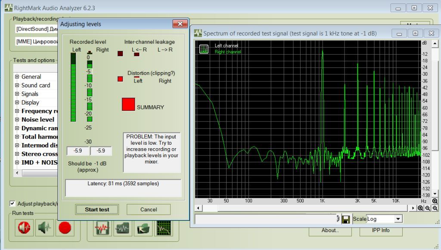Expand the General tree node
Screen dimensions: 441x250
coord(17,77)
